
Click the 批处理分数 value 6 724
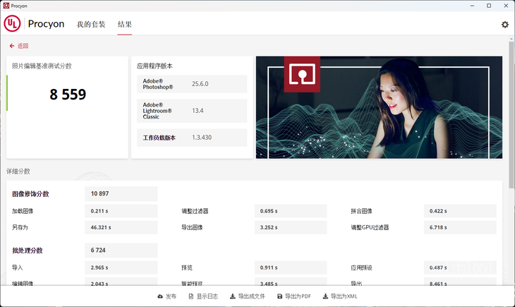coord(98,251)
